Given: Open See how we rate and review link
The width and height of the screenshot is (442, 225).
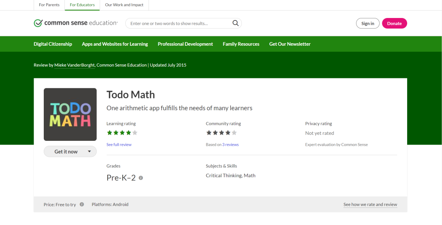Looking at the screenshot, I should click(370, 205).
